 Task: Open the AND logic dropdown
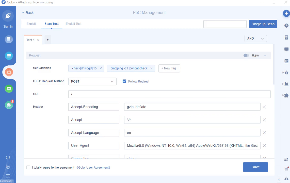pos(255,39)
